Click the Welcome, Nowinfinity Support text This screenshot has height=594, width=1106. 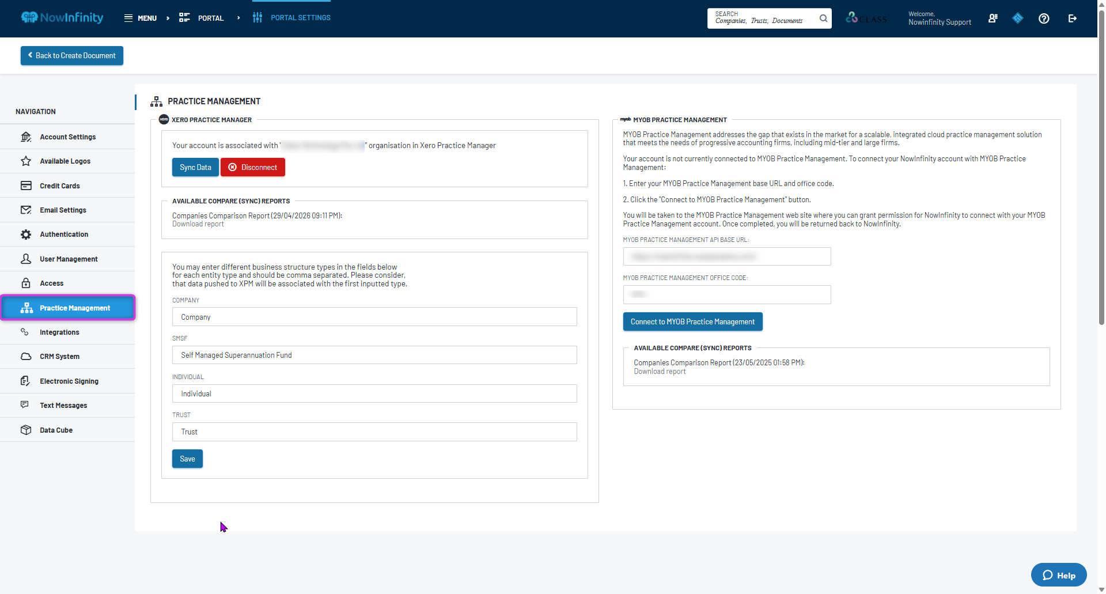tap(940, 18)
